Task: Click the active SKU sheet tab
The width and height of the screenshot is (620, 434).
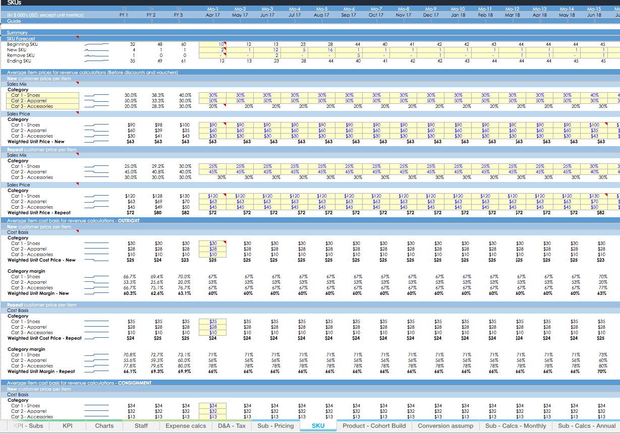Action: (318, 426)
